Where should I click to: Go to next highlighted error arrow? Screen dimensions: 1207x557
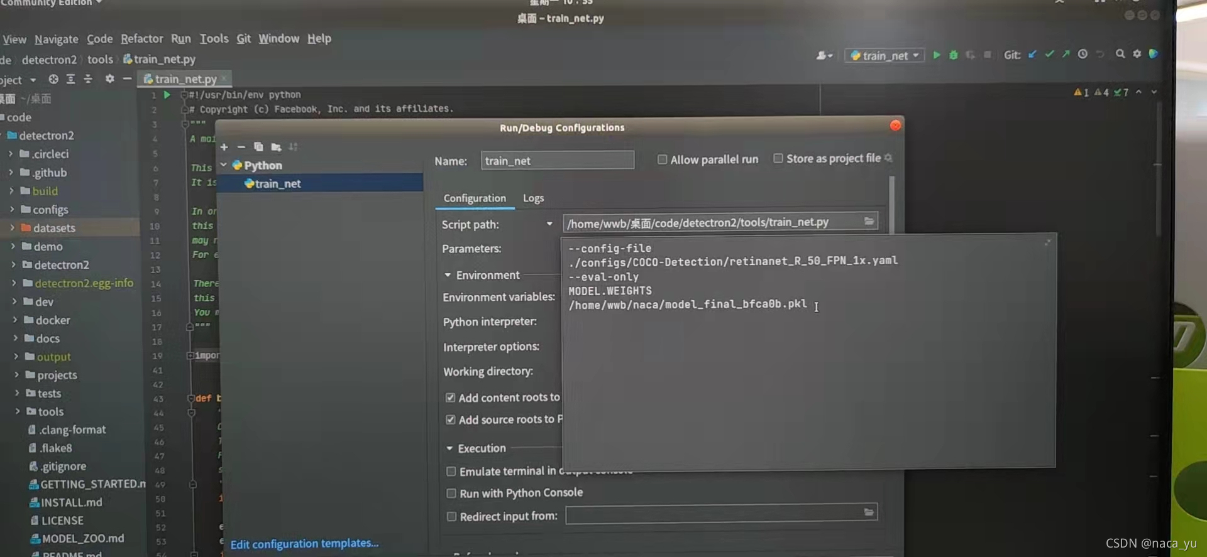1154,92
